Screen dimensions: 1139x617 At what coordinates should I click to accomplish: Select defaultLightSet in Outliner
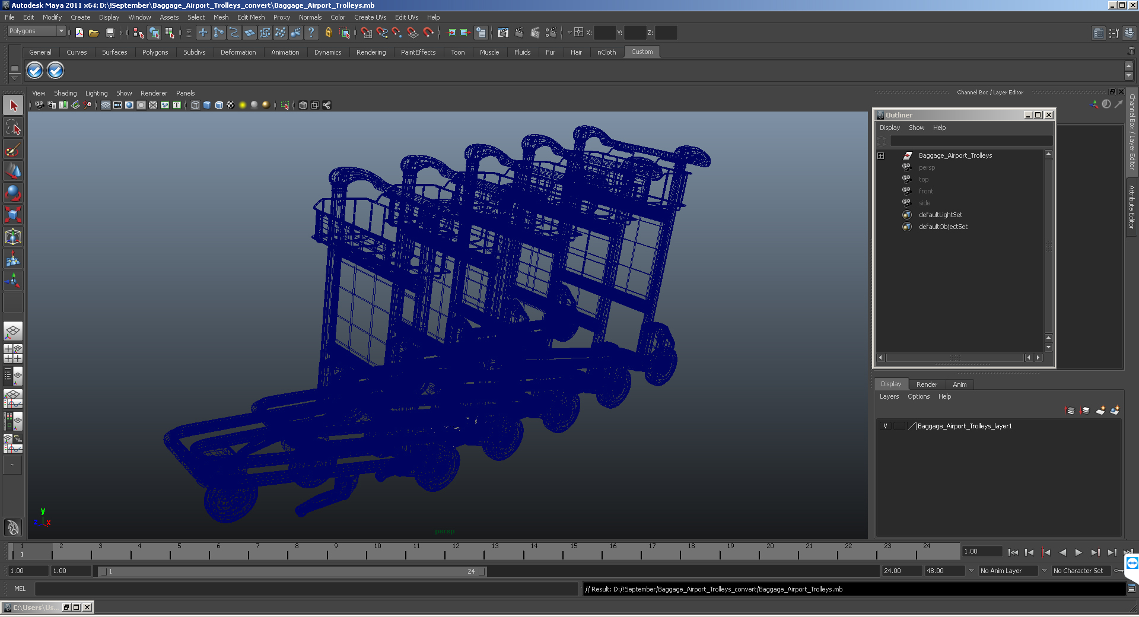click(940, 215)
